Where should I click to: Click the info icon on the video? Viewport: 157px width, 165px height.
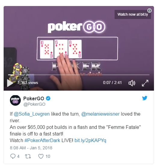149,11
